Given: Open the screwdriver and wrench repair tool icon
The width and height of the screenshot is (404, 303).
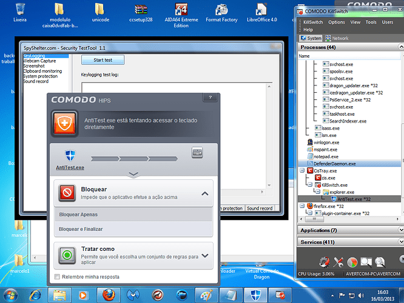Looking at the screenshot, I should click(338, 262).
